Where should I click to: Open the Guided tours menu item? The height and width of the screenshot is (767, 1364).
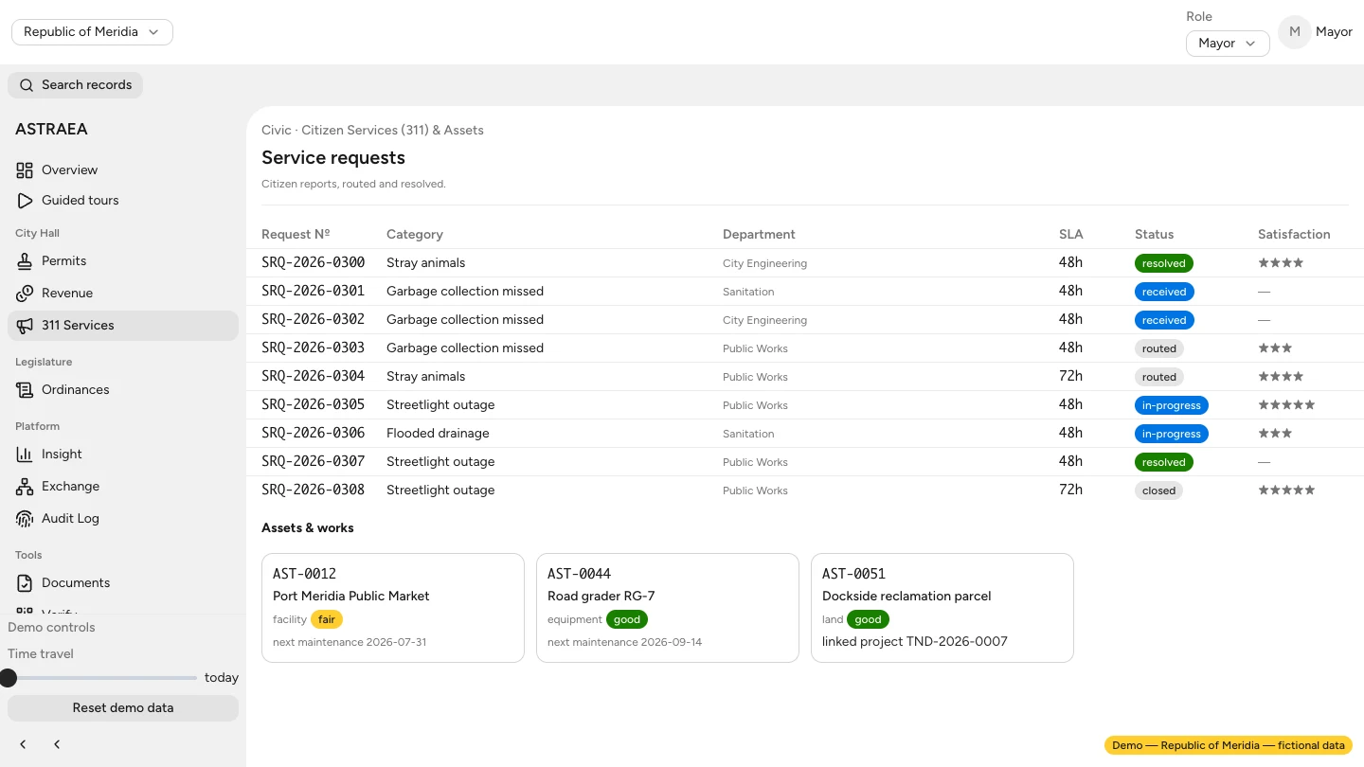click(123, 201)
